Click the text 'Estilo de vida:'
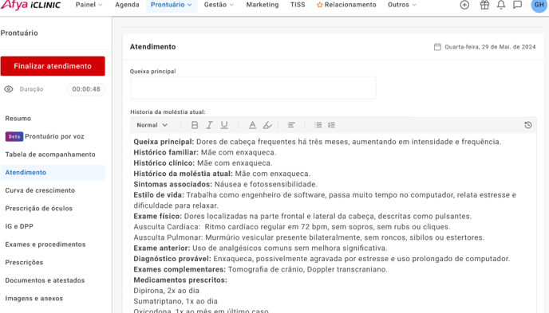 coord(159,195)
